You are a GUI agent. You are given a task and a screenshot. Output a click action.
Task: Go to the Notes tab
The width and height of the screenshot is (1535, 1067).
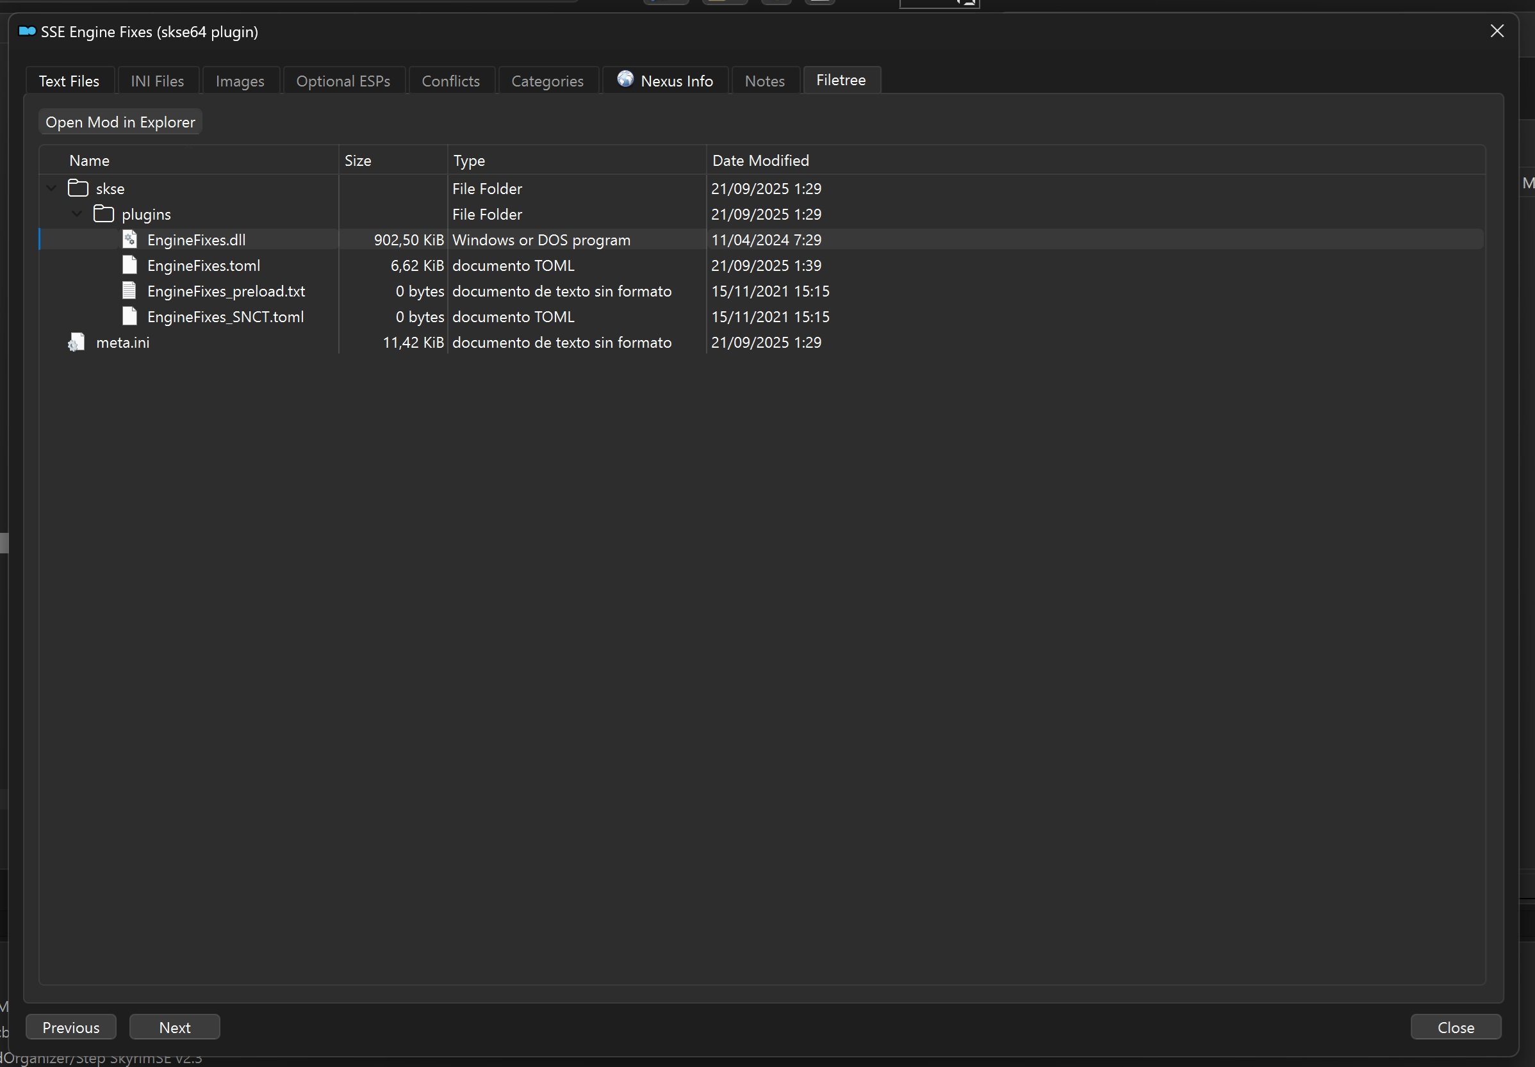click(764, 81)
